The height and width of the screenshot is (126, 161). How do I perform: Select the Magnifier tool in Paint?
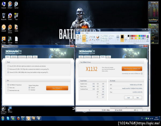tap(94, 40)
